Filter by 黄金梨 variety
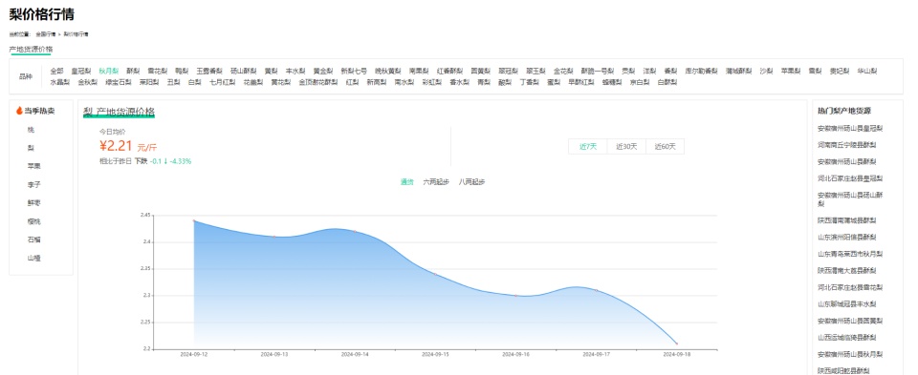The height and width of the screenshot is (375, 918). pyautogui.click(x=323, y=71)
